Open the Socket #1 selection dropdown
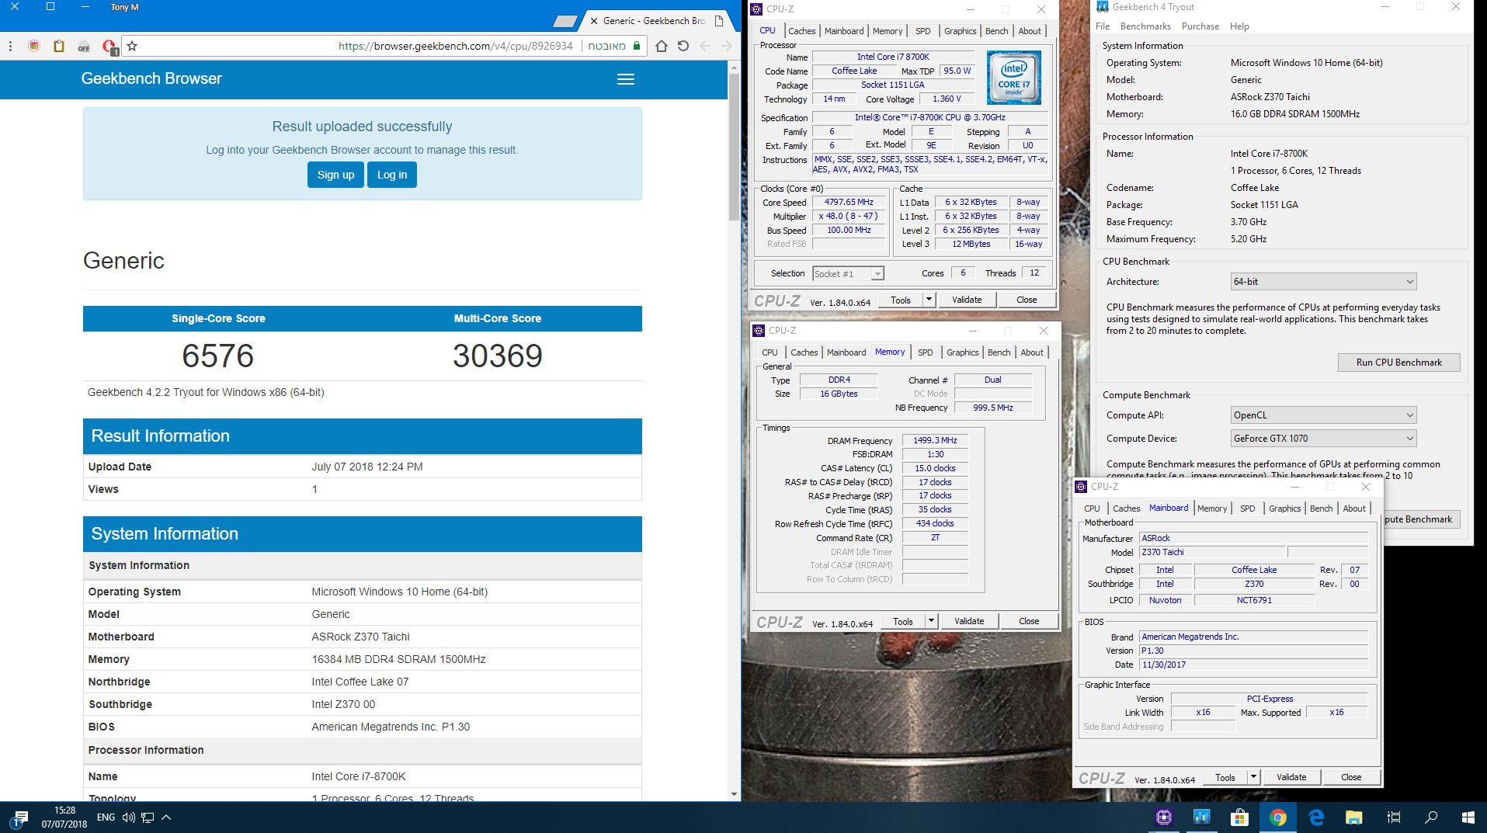Screen dimensions: 1487x833 [848, 273]
